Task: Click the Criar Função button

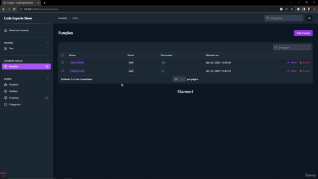Action: pyautogui.click(x=303, y=33)
